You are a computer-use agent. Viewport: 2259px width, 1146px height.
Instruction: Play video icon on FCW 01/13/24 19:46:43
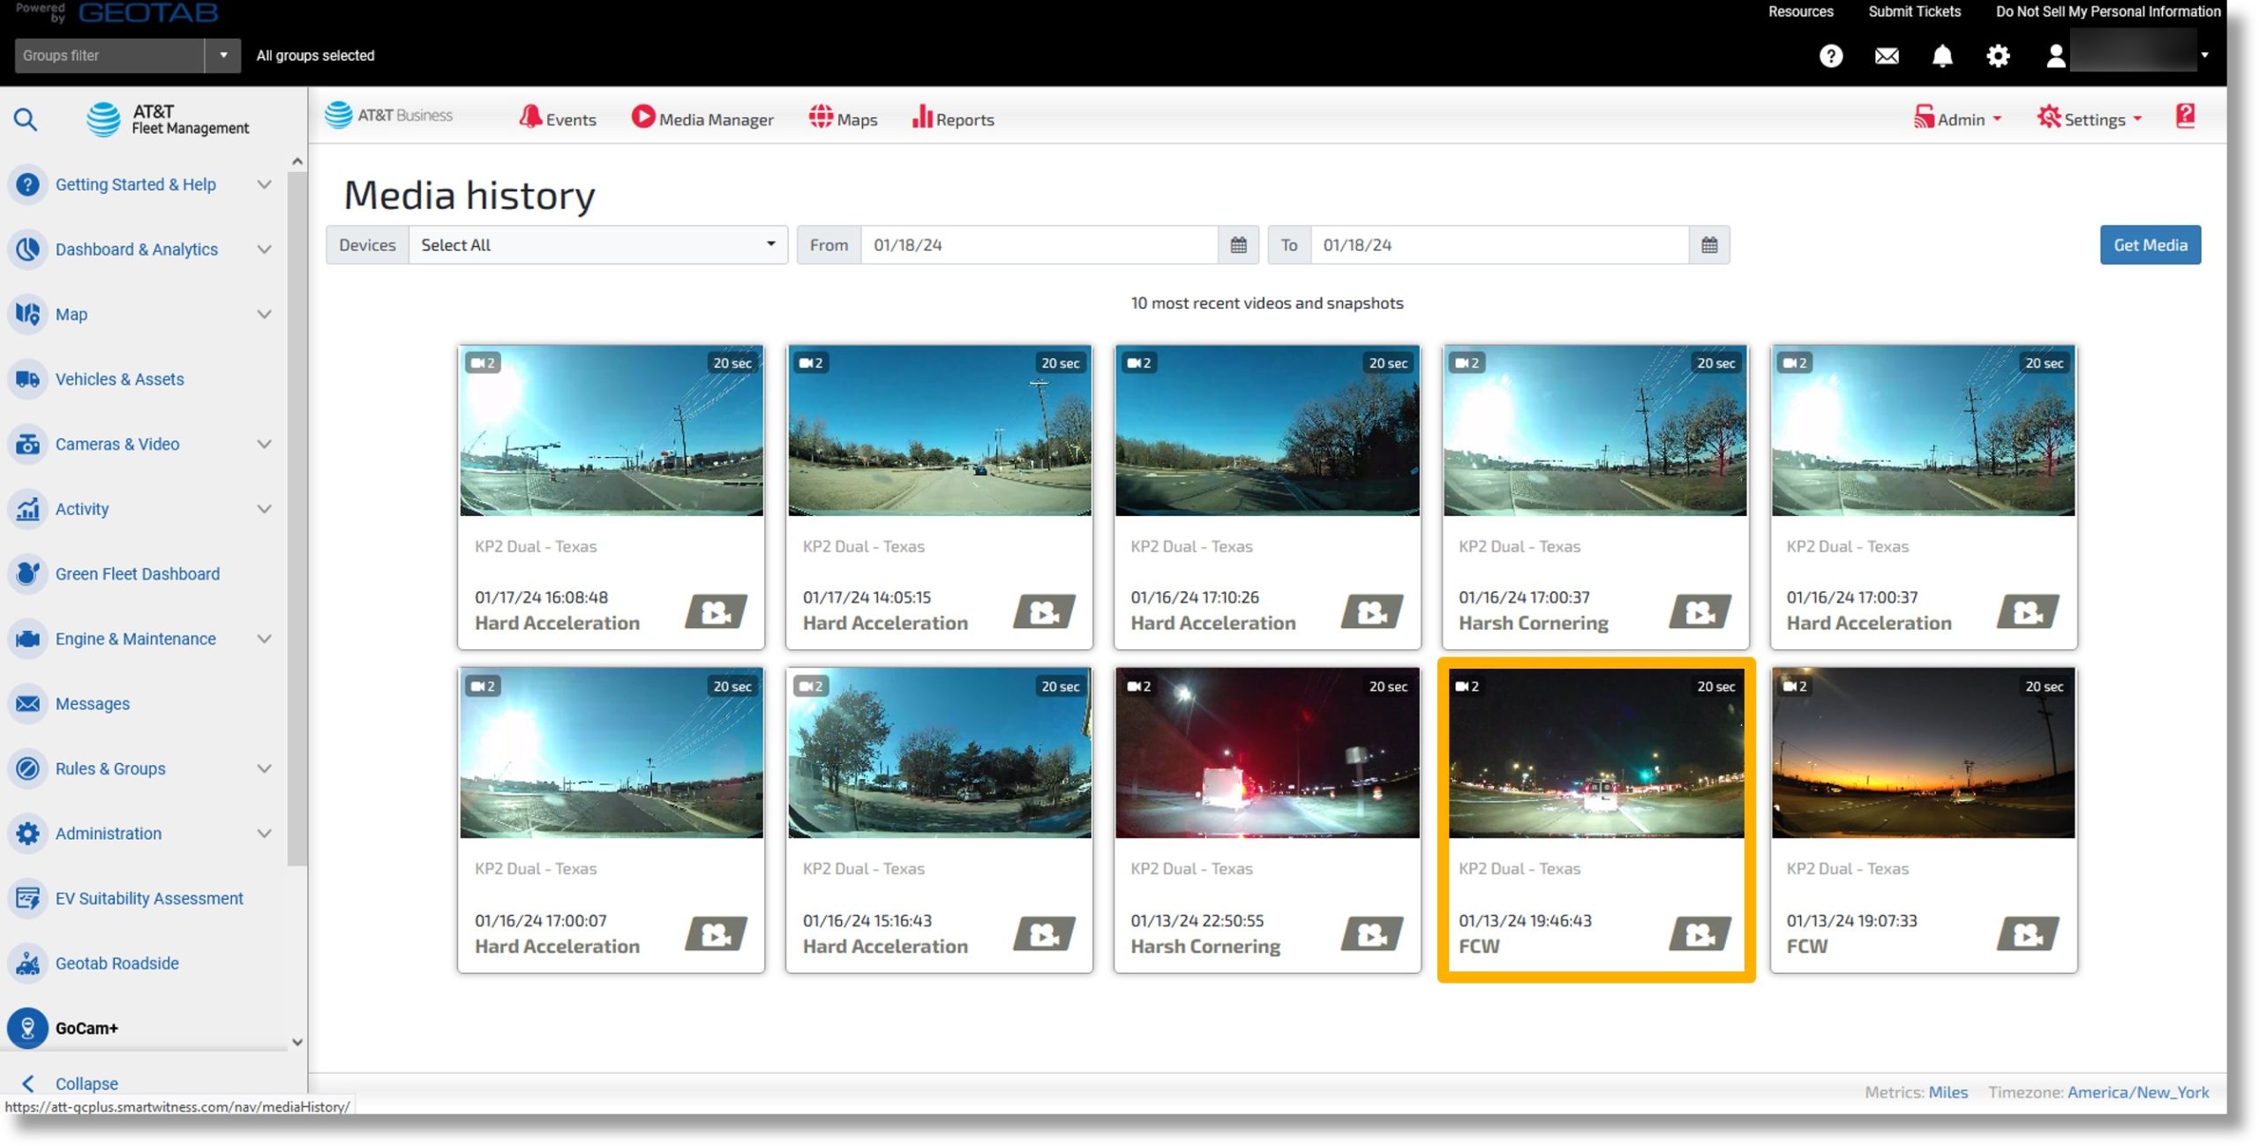[x=1700, y=933]
